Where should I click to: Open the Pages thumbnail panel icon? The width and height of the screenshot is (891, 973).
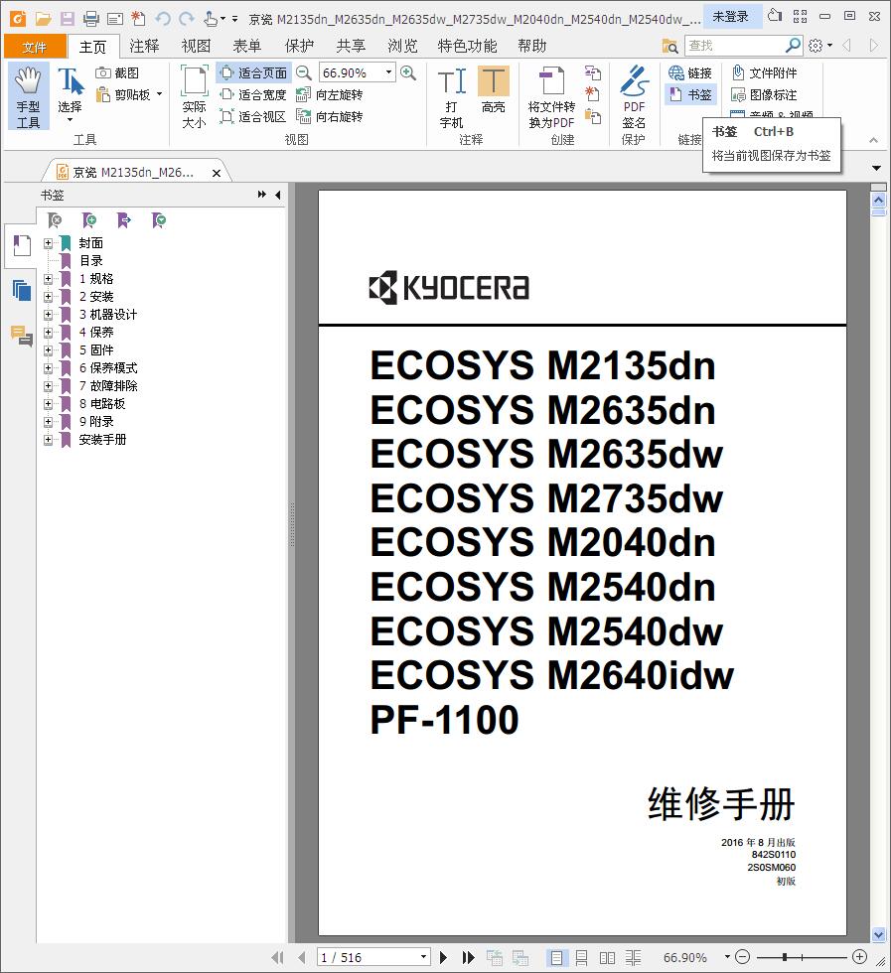click(x=22, y=290)
